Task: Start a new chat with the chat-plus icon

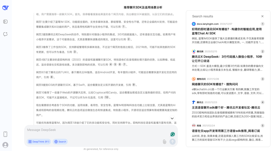Action: [x=5, y=34]
